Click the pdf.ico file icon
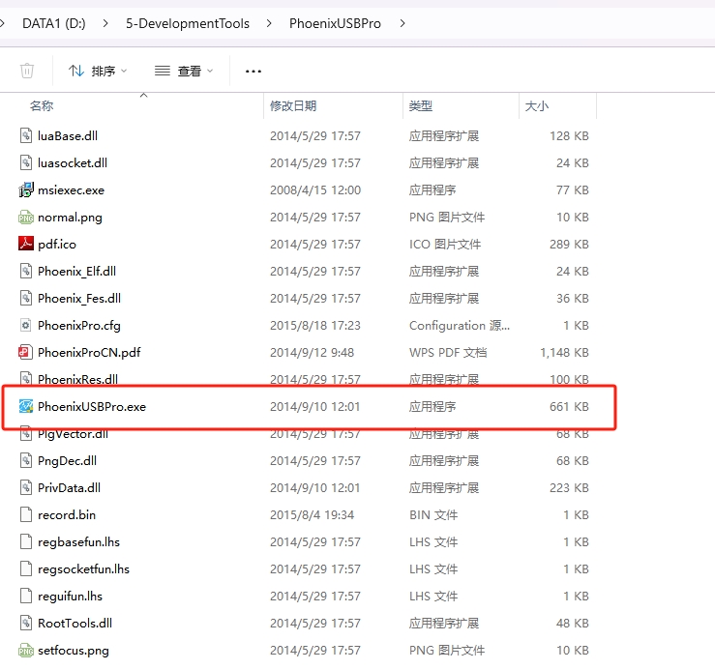Viewport: 715px width, 670px height. [x=26, y=245]
